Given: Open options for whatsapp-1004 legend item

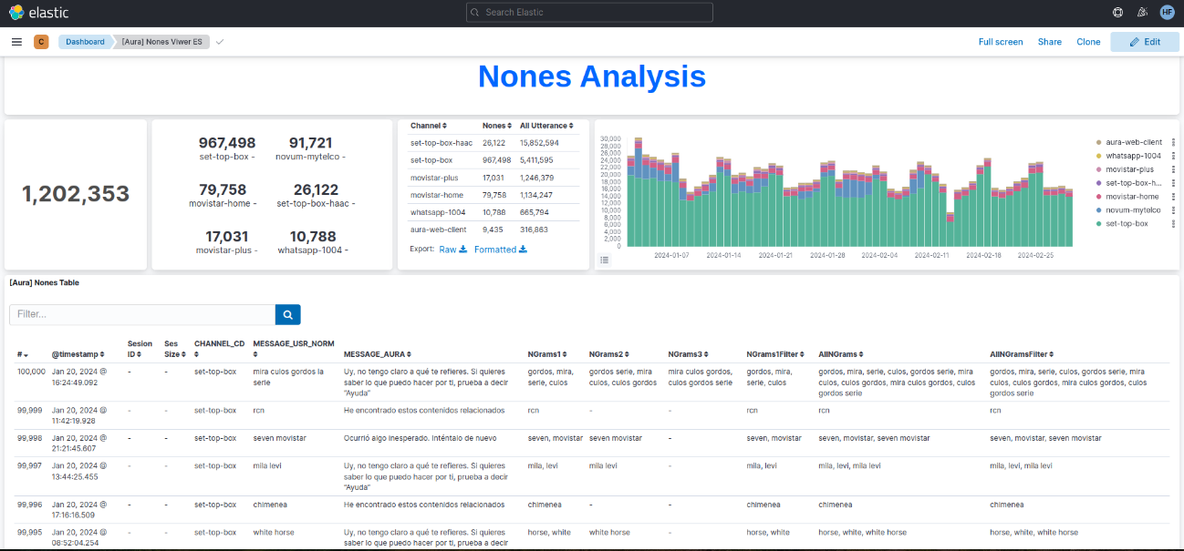Looking at the screenshot, I should (1173, 156).
